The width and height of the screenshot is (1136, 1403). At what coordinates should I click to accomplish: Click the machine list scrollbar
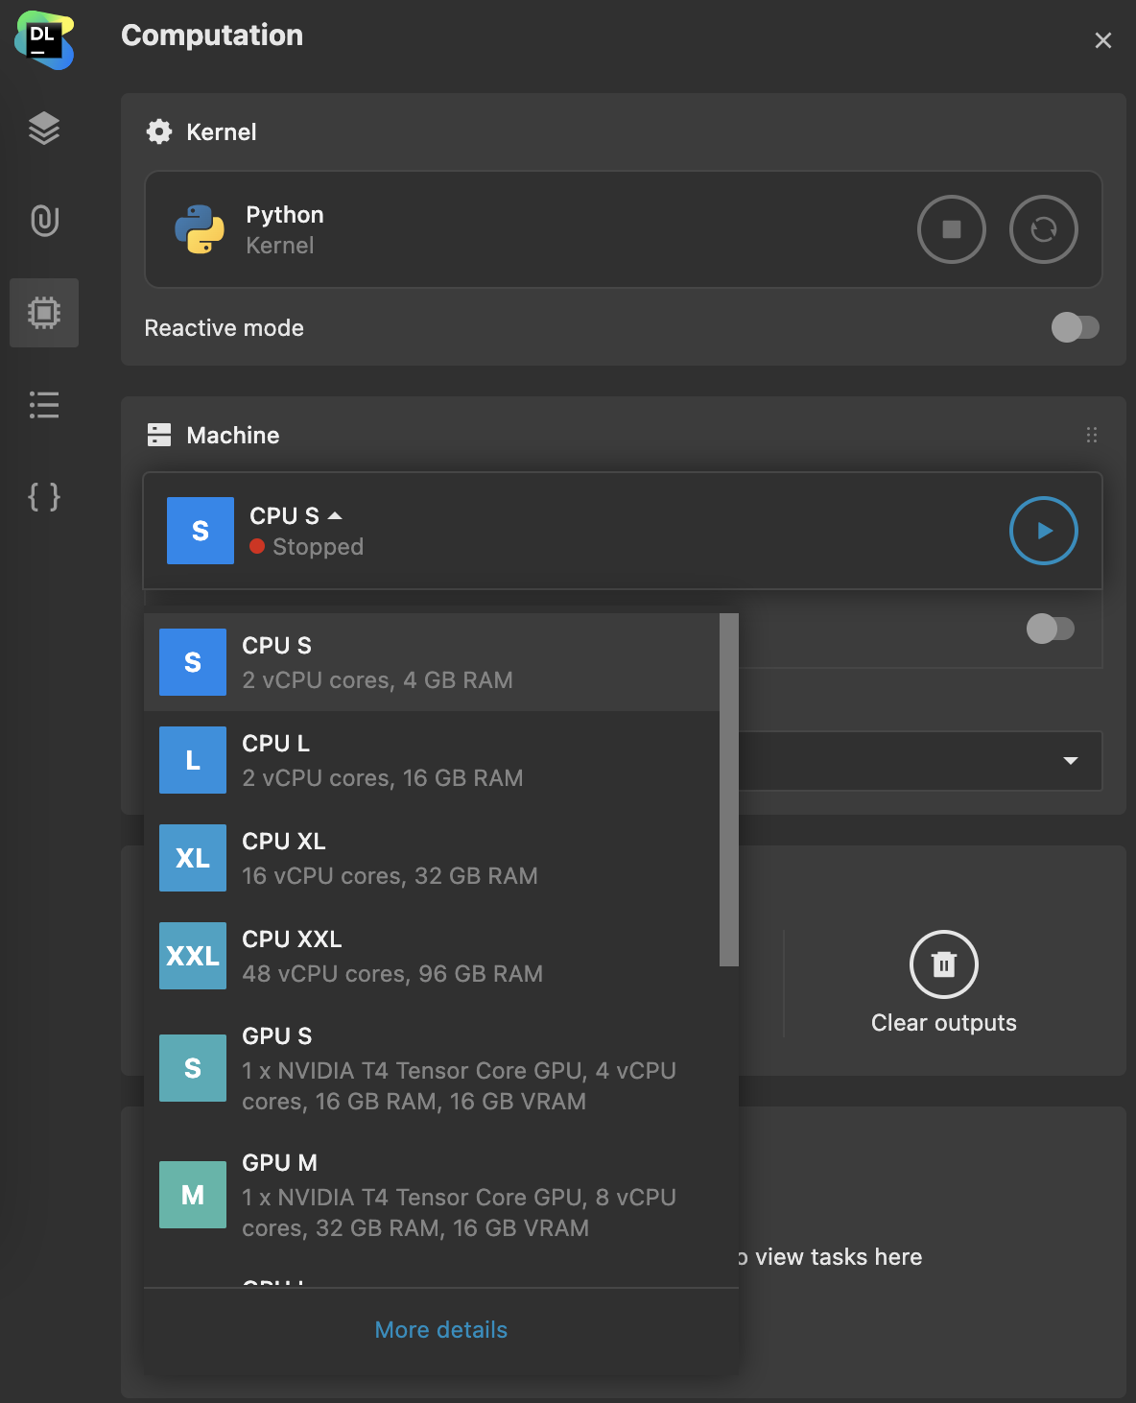point(729,789)
